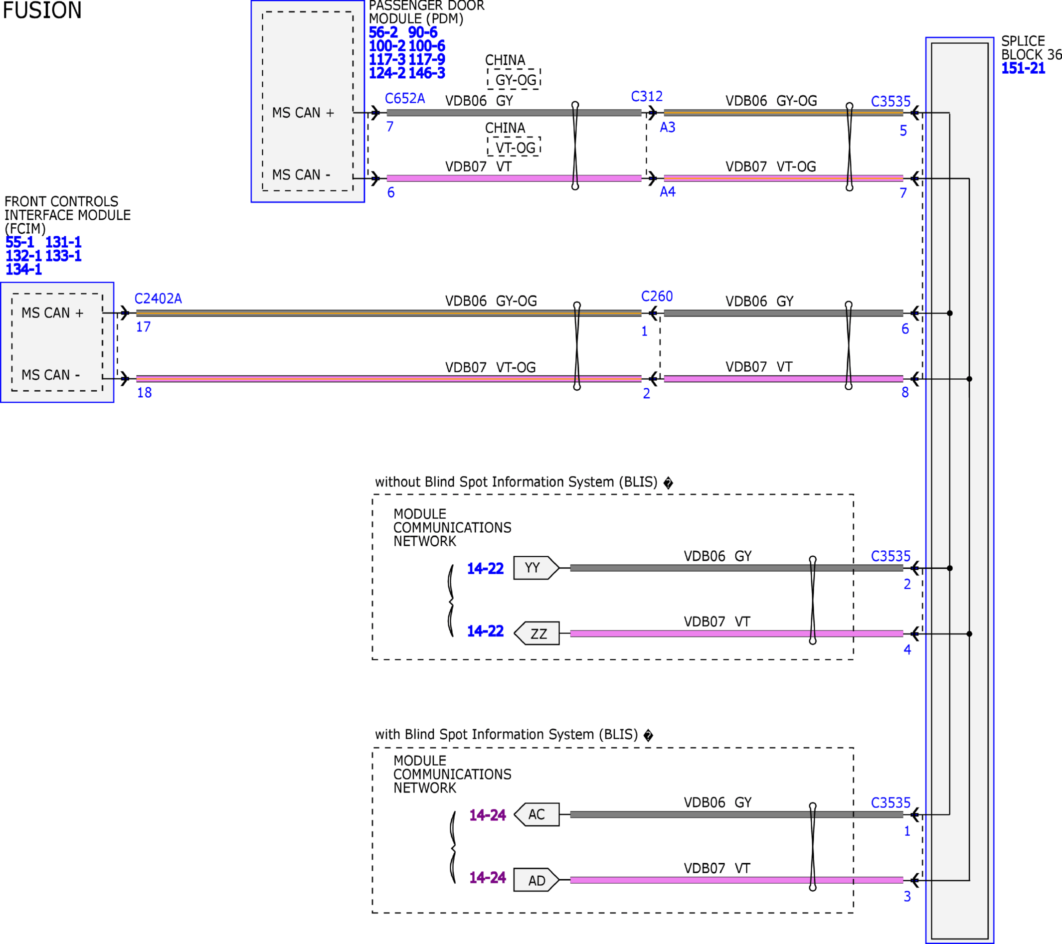The height and width of the screenshot is (944, 1062).
Task: Click C3535 label in the without-BLIS section
Action: click(x=890, y=557)
